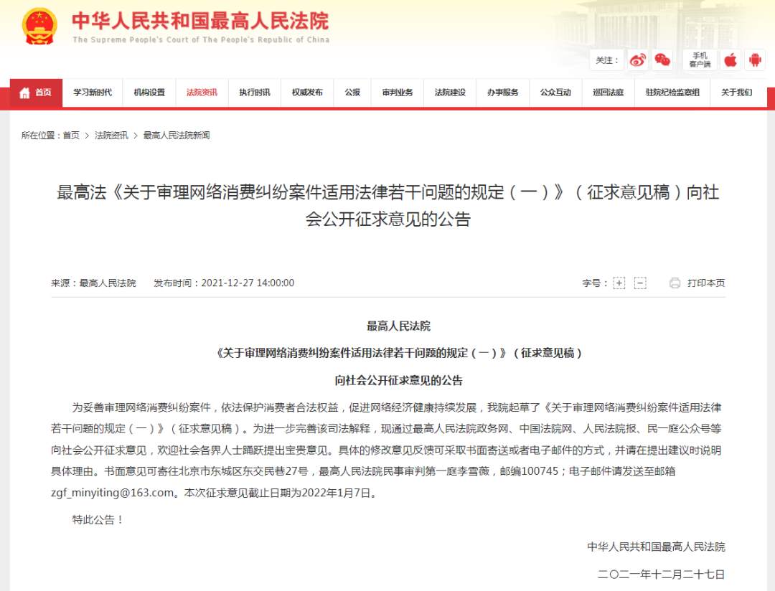Click the Apple iOS app icon
Screen dimensions: 775x591
[730, 60]
